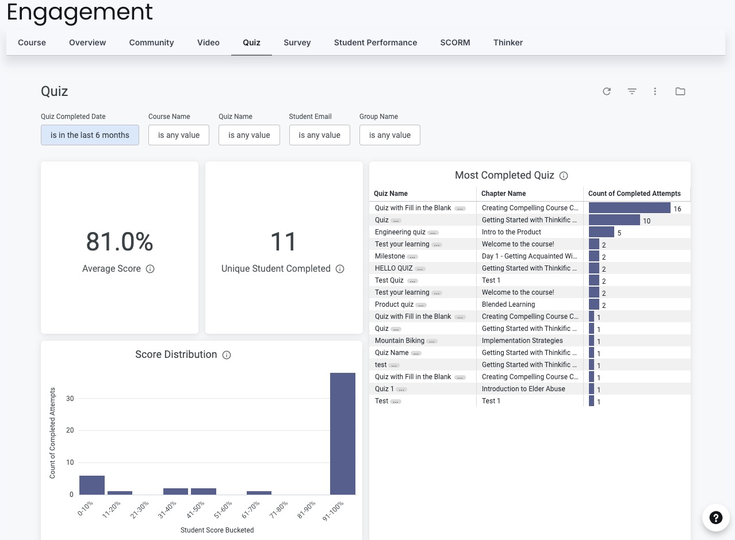Sort by Count of Completed Attempts column
This screenshot has height=540, width=735.
(x=634, y=194)
